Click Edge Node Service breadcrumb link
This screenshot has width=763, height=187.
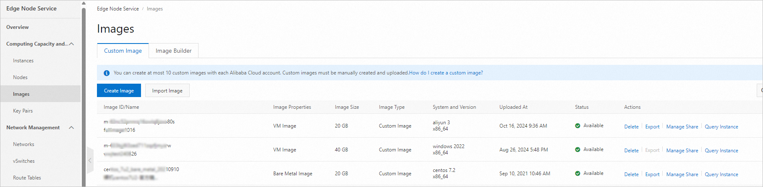tap(118, 9)
